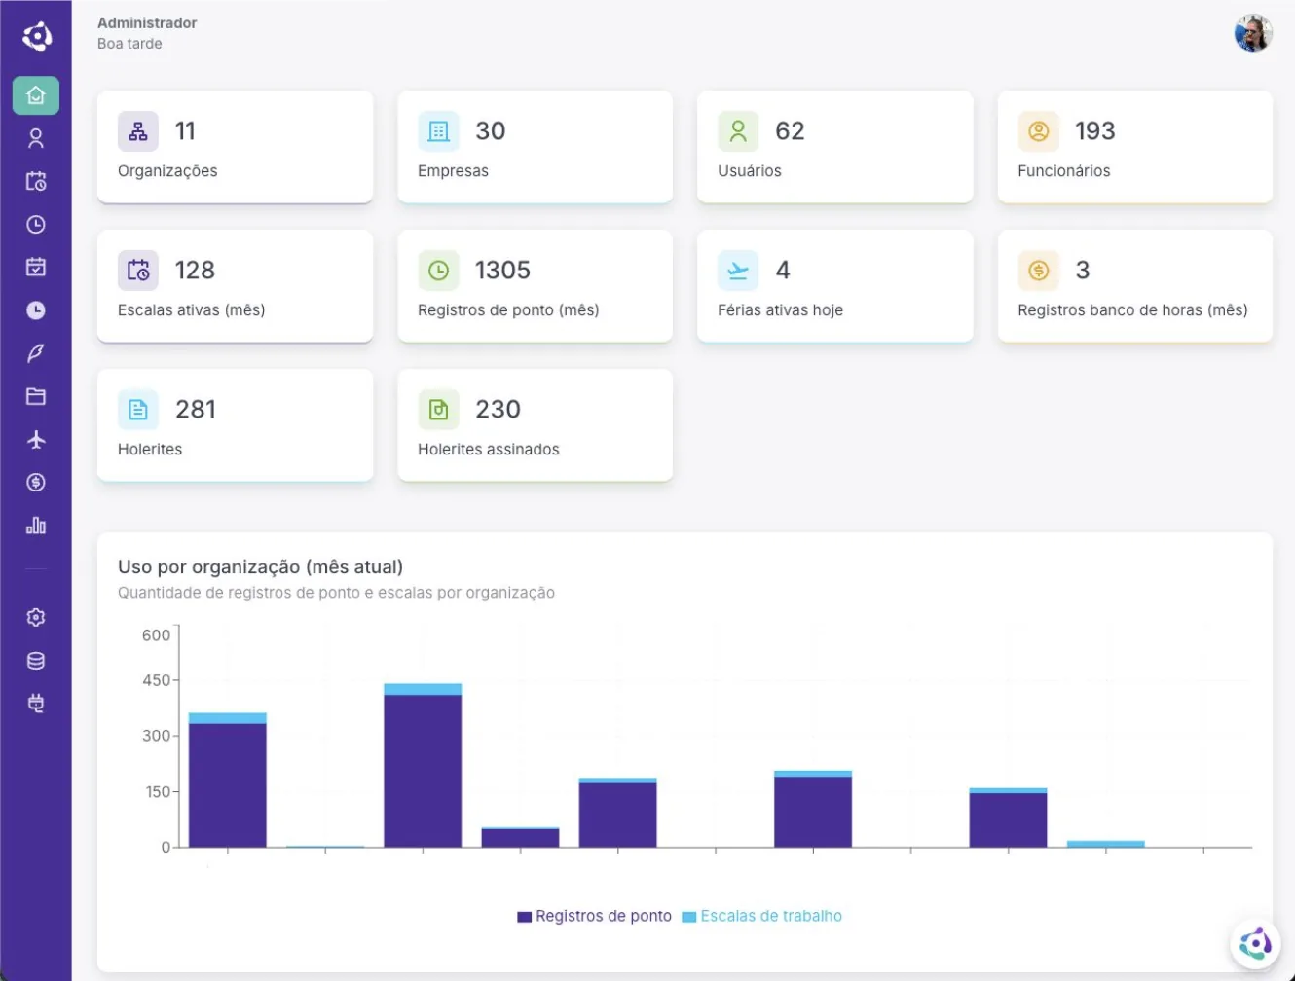Screen dimensions: 1295x981
Task: Click the 281 holerites value
Action: click(195, 410)
